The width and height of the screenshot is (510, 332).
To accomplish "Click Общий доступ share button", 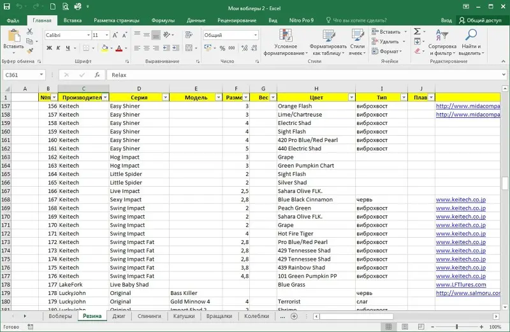I will pos(481,20).
